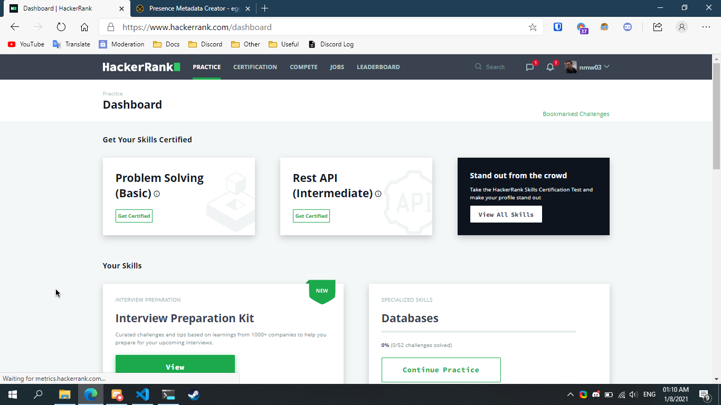Click the info icon beside Rest API (Intermediate)
This screenshot has height=405, width=721.
[x=378, y=194]
